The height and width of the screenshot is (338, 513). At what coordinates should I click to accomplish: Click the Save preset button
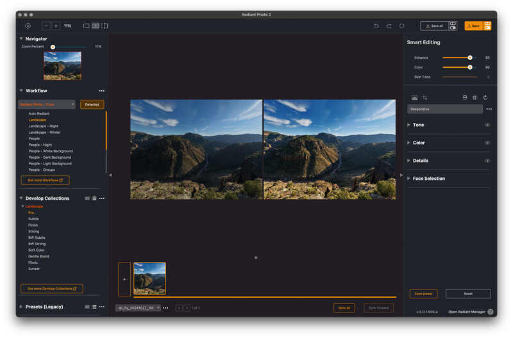(423, 294)
